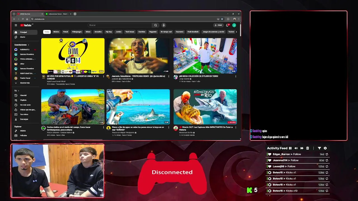Image resolution: width=358 pixels, height=201 pixels.
Task: Expand Mostrar más subscriptions
Action: (25, 83)
